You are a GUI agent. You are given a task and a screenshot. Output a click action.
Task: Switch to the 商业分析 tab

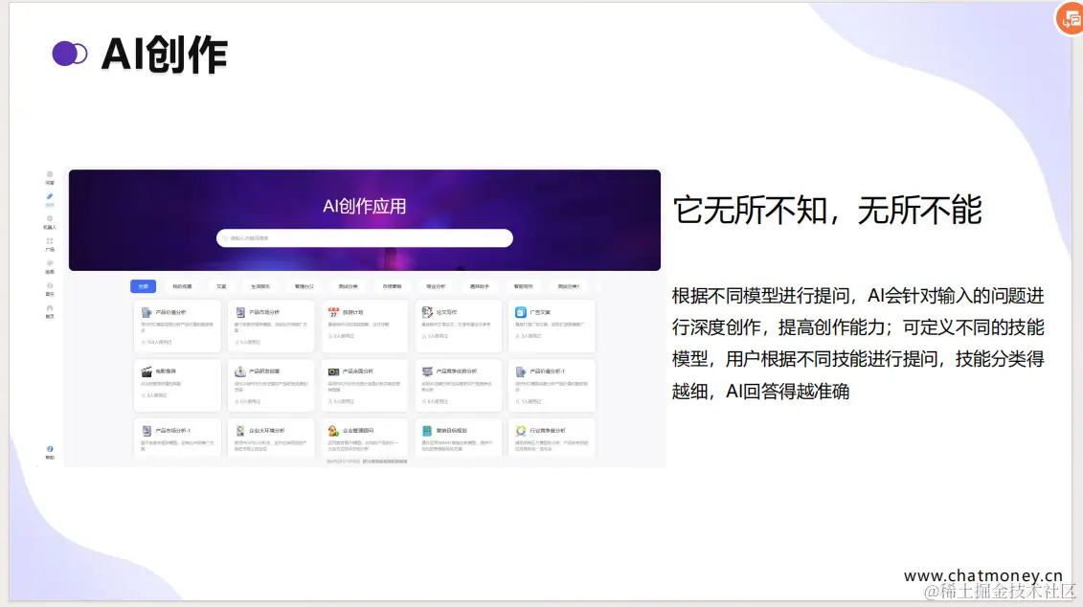pyautogui.click(x=436, y=286)
